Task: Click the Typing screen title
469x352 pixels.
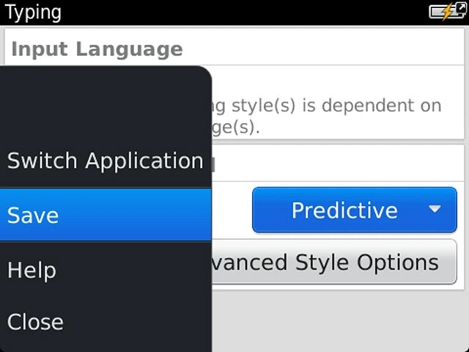Action: tap(33, 12)
